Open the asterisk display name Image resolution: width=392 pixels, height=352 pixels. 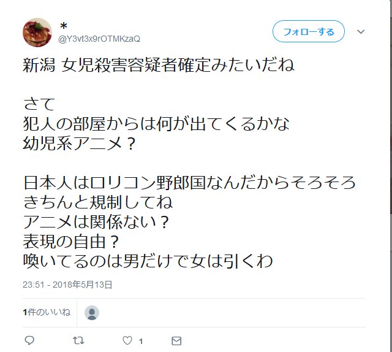point(64,26)
